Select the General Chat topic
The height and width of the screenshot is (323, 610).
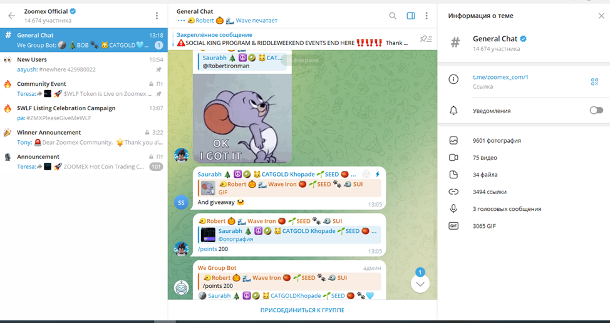pos(84,40)
